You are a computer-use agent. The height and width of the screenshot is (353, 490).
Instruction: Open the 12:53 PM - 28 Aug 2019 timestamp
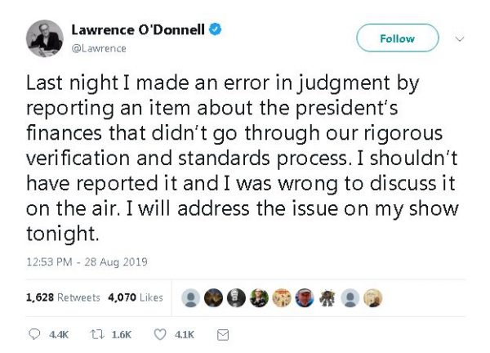coord(87,261)
